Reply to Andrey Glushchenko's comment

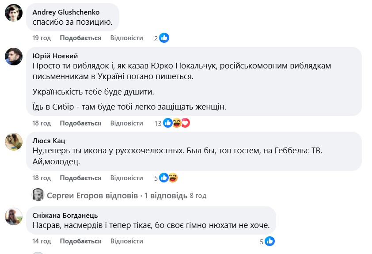pyautogui.click(x=126, y=38)
